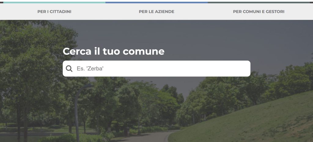Click the trash bin beside the path
313x142 pixels.
pyautogui.click(x=126, y=132)
